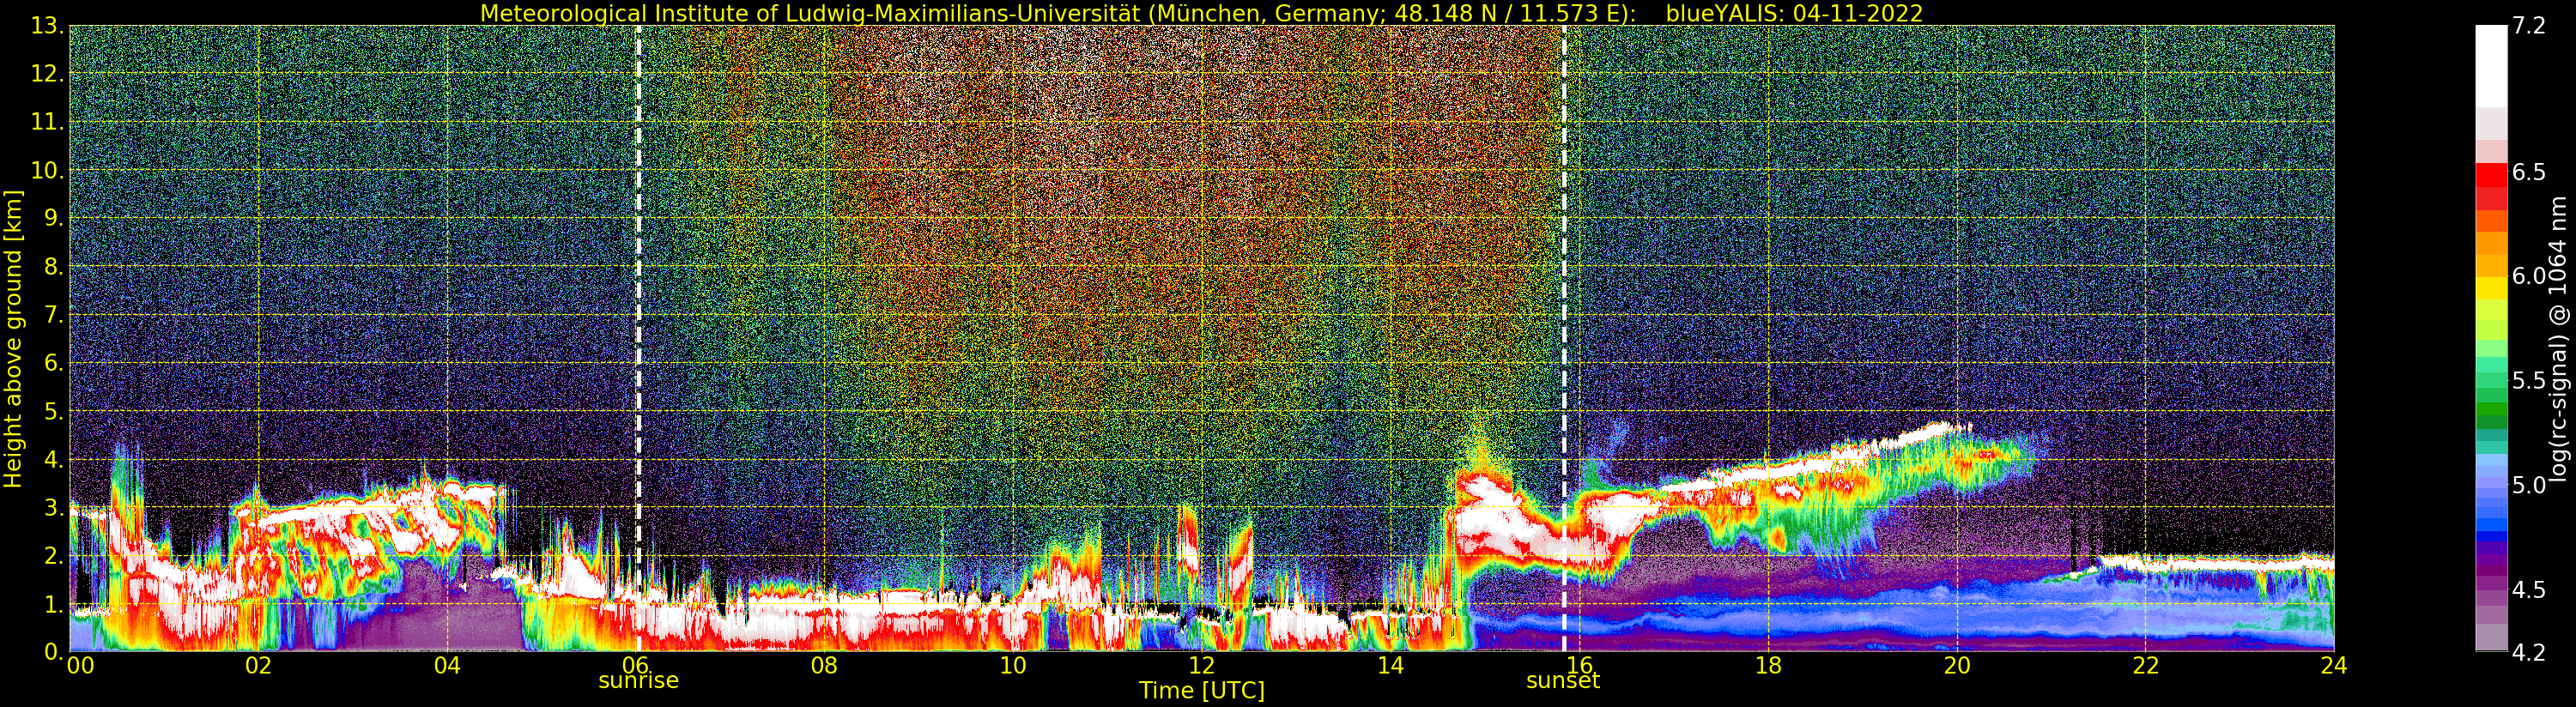Click the colorbar value '4.5'
The image size is (2576, 707).
2528,590
